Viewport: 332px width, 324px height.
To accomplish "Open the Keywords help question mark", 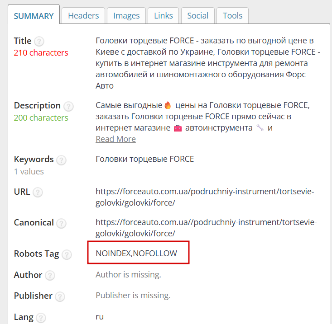I will [61, 160].
